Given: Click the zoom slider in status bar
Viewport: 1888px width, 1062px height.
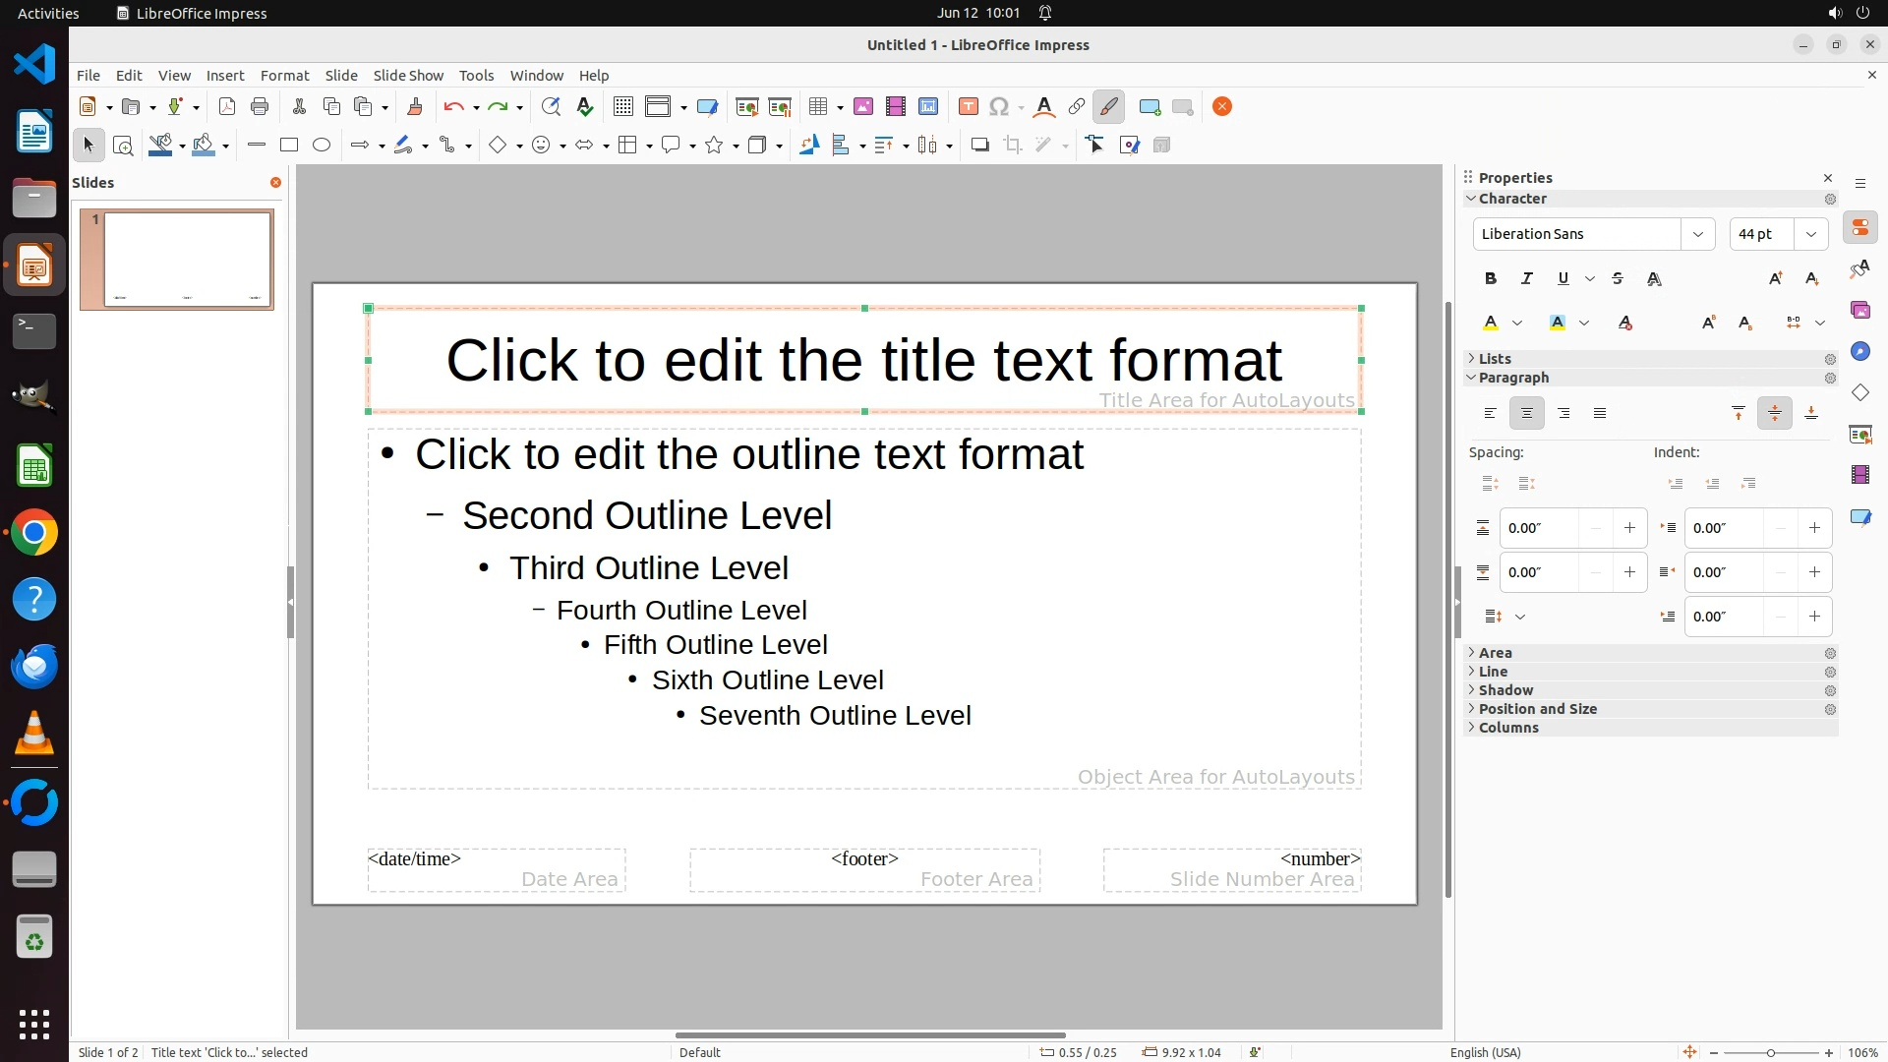Looking at the screenshot, I should point(1770,1052).
